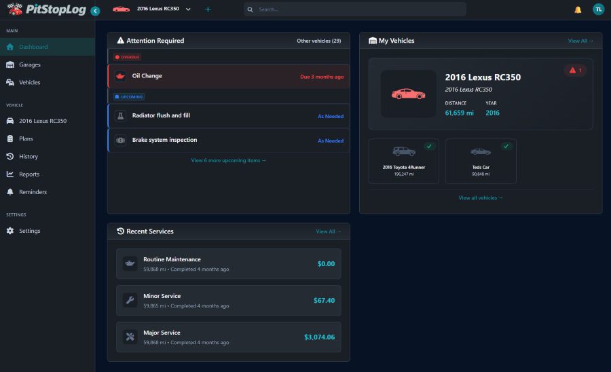Click the red car icon in the top bar
Image resolution: width=611 pixels, height=372 pixels.
pos(122,9)
